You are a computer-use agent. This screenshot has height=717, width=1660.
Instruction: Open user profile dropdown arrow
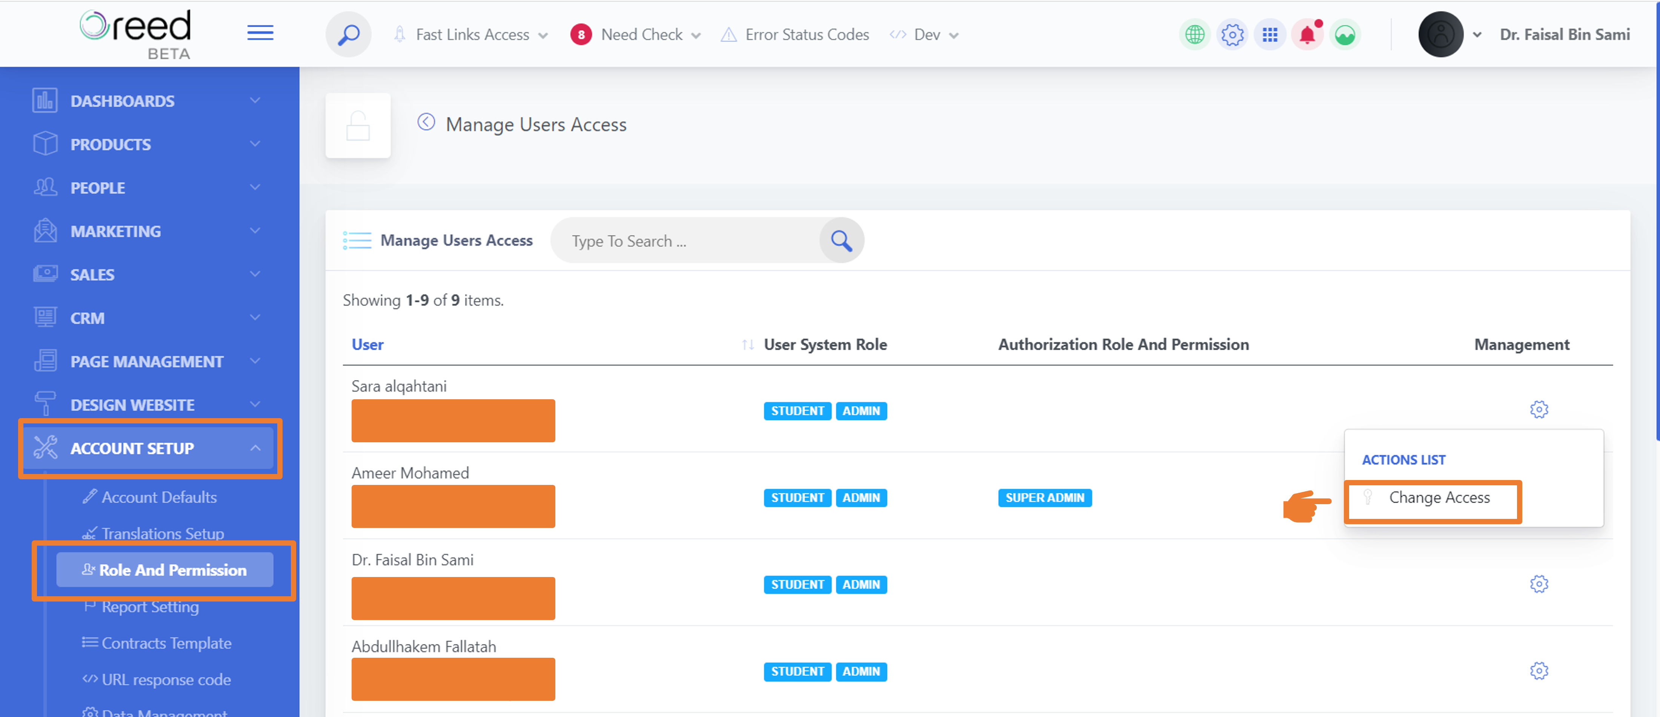click(1477, 35)
